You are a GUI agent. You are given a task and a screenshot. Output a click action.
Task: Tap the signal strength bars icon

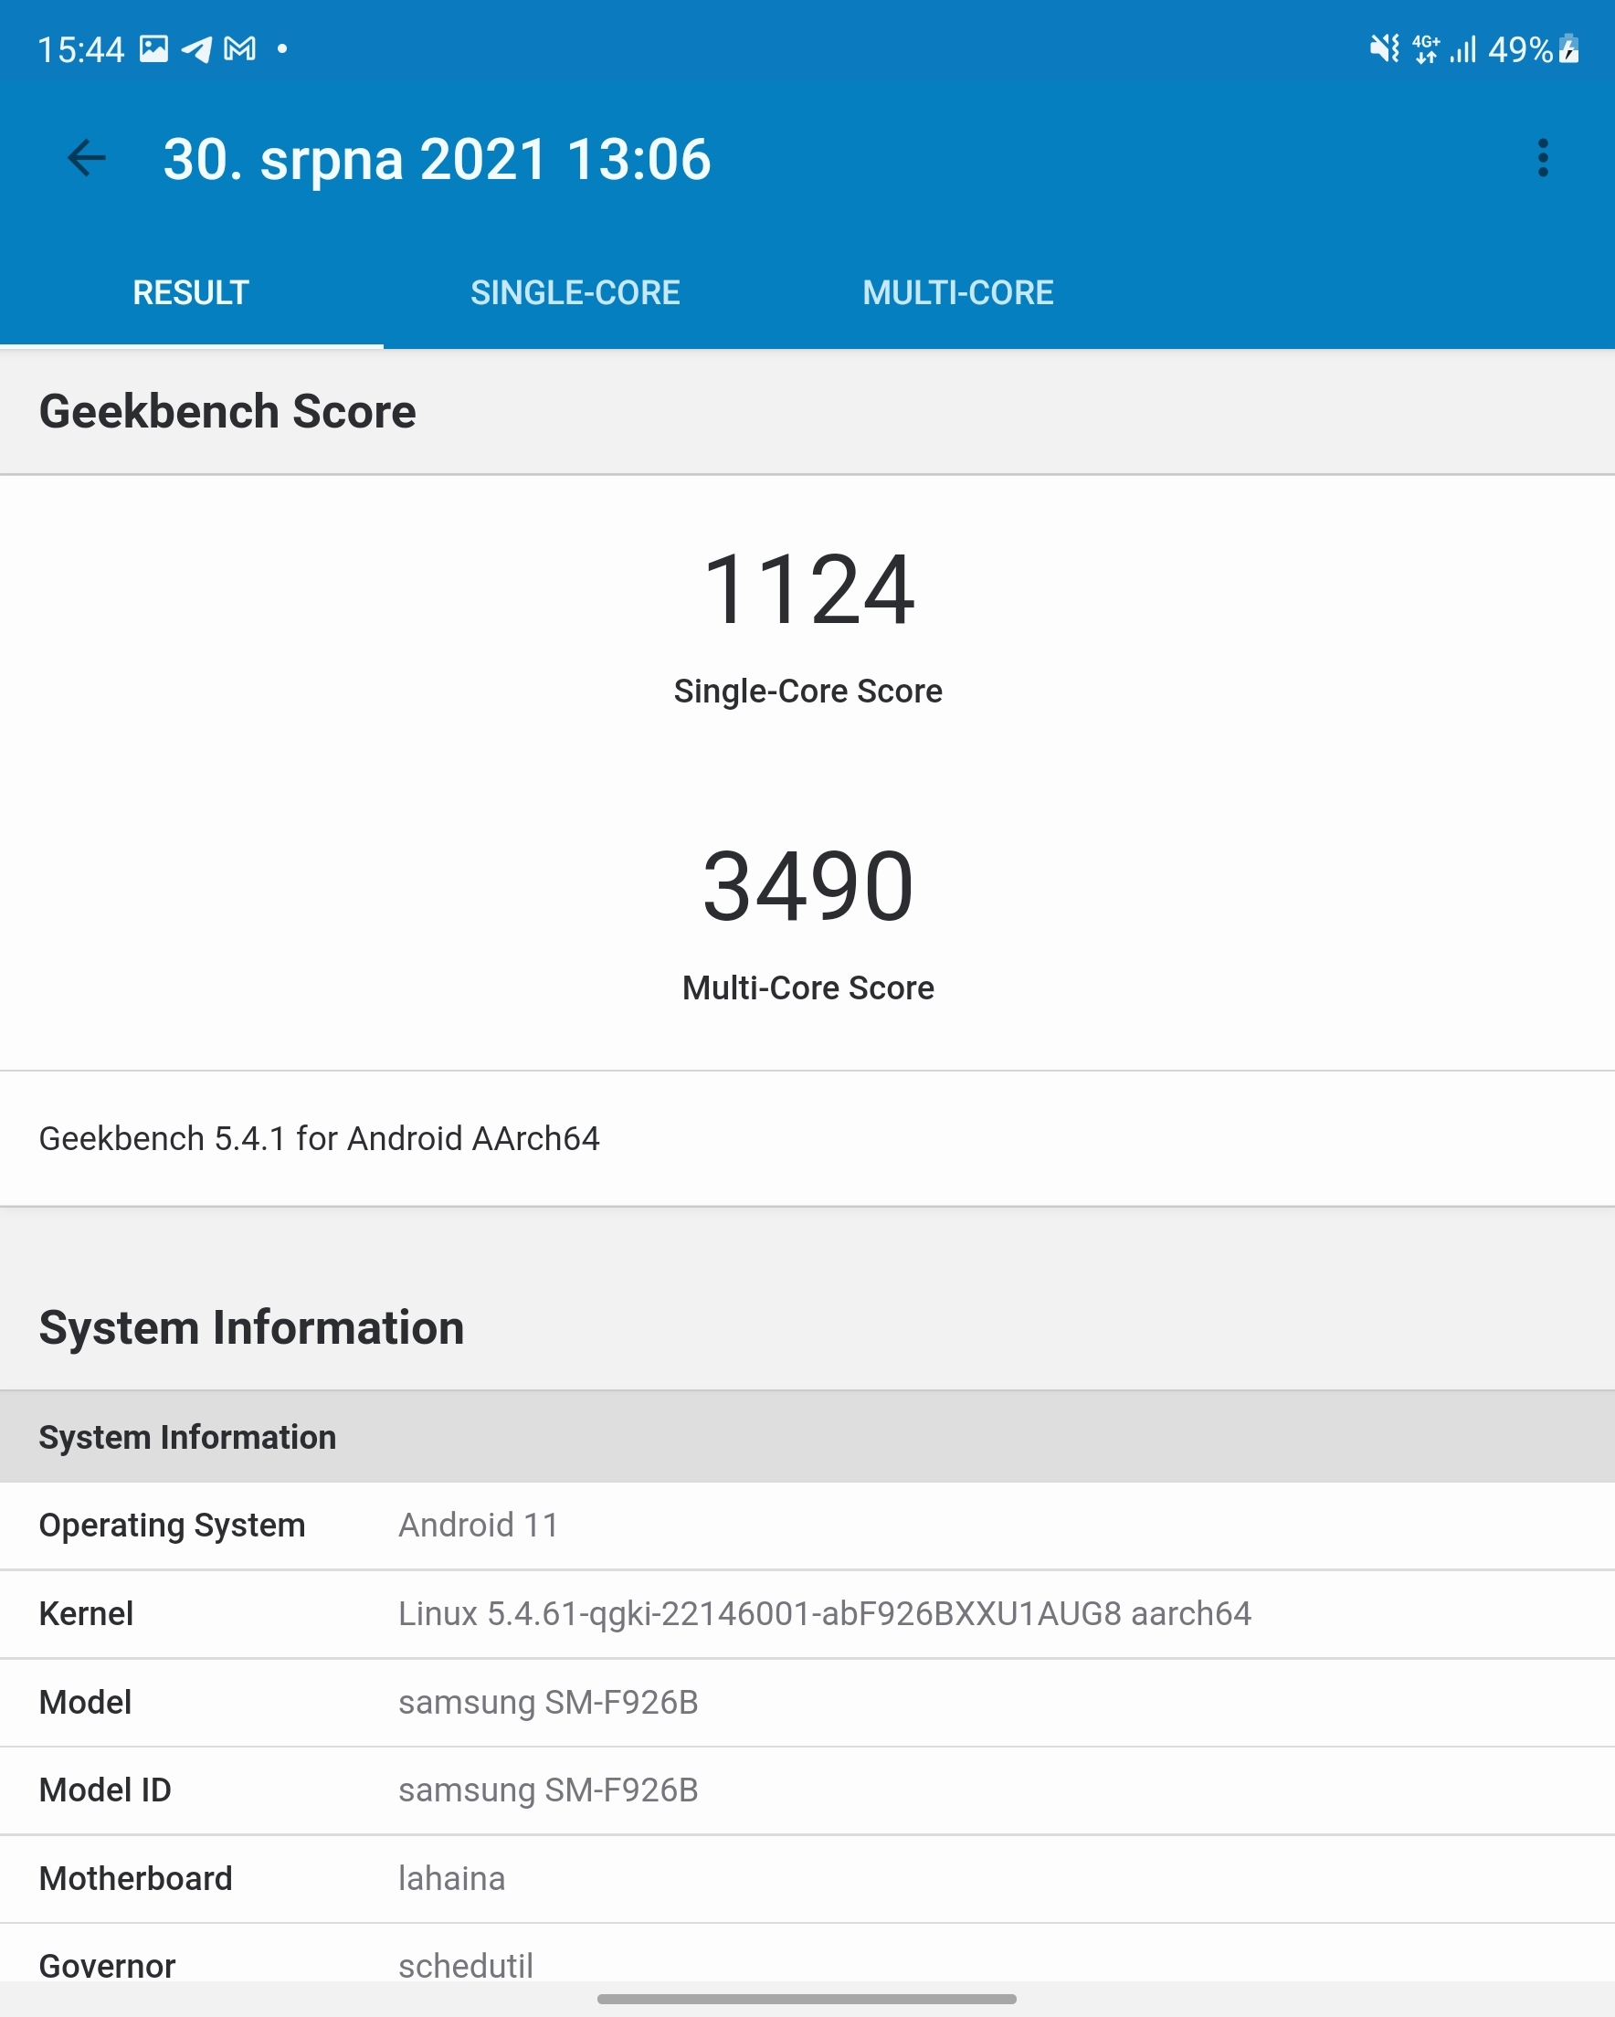(1462, 49)
